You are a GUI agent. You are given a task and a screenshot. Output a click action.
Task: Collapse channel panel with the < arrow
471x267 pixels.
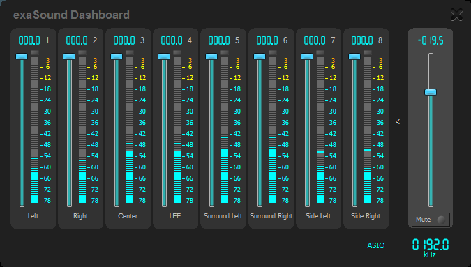pos(398,121)
